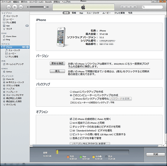Select the テレビ番組 tab at top
The height and width of the screenshot is (166, 167).
pos(119,13)
